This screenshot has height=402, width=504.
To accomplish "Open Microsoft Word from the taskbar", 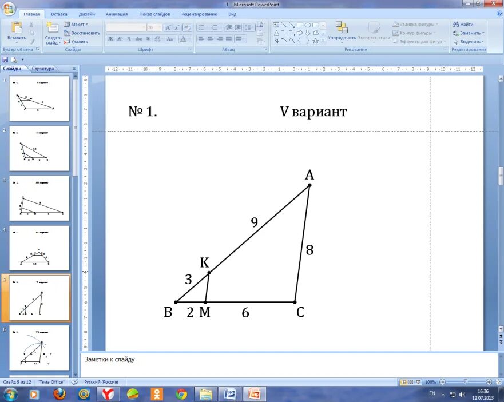I will coord(230,394).
